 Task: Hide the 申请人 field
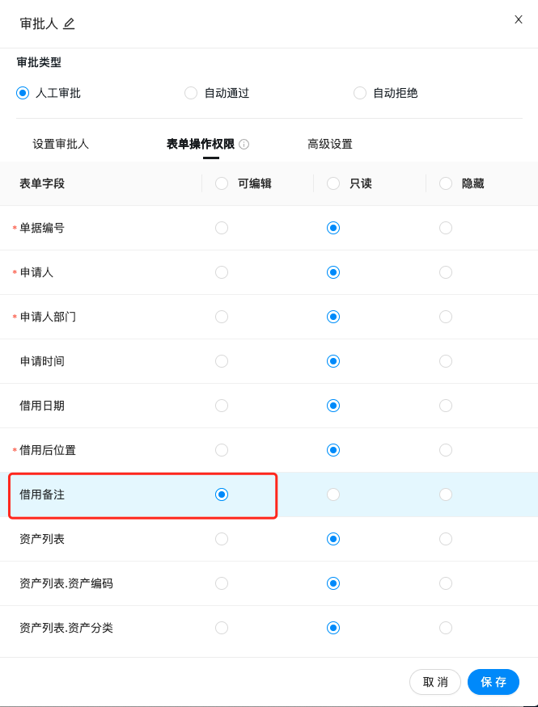pos(446,272)
